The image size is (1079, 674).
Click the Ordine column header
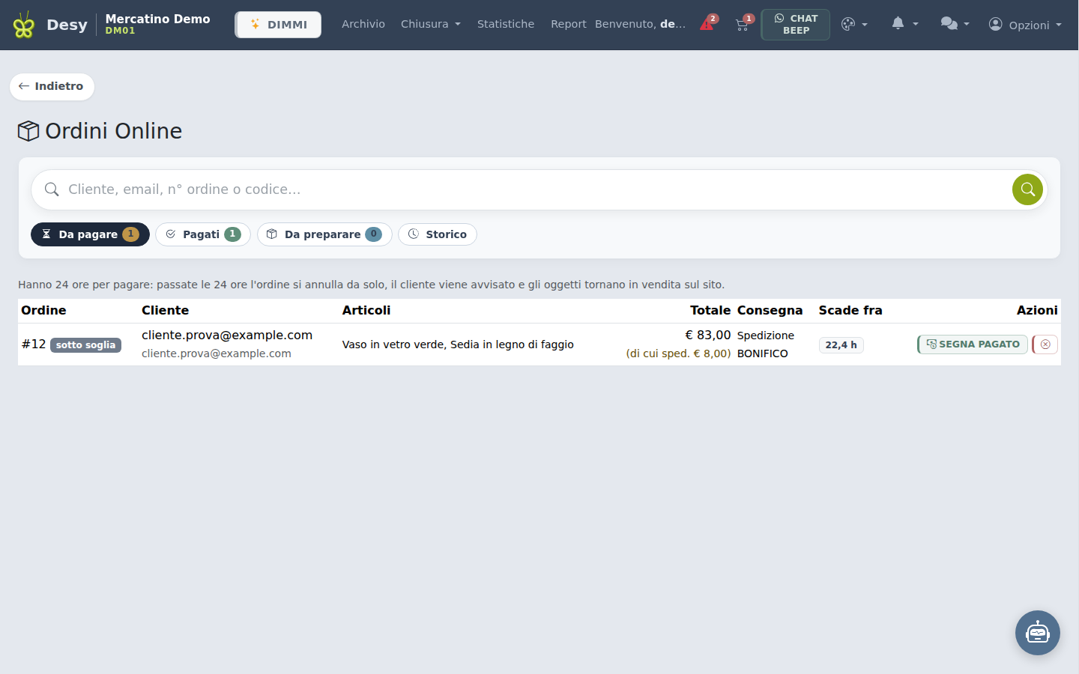pyautogui.click(x=43, y=310)
